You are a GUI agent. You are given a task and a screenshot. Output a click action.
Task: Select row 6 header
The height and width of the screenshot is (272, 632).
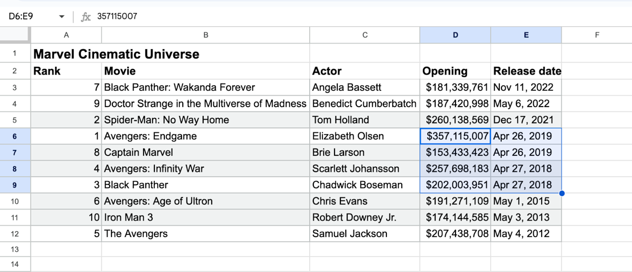15,136
